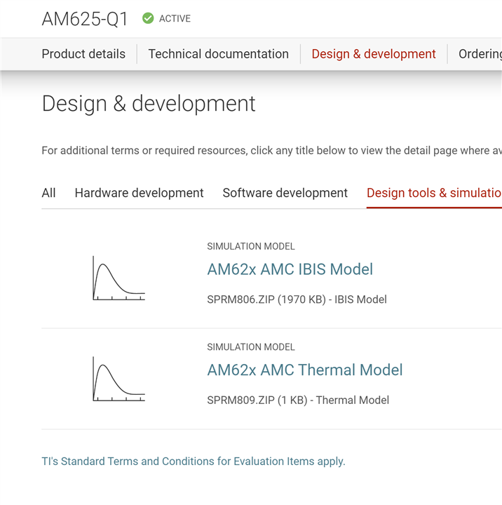Open TI's Standard Terms and Conditions link

(x=194, y=462)
